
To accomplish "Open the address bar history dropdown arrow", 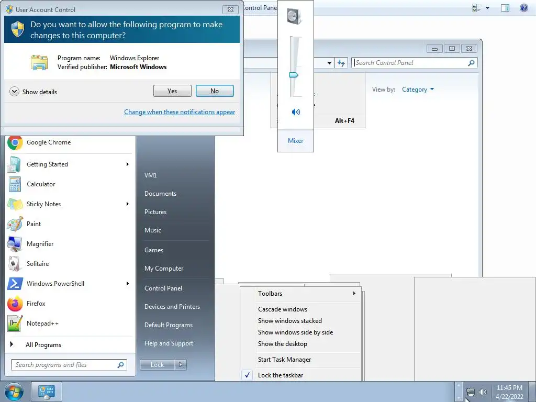I will tap(329, 63).
